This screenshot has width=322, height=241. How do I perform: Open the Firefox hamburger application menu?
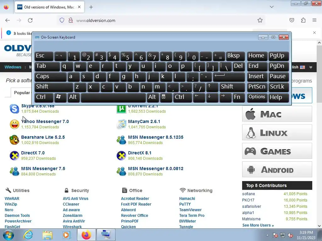(314, 20)
